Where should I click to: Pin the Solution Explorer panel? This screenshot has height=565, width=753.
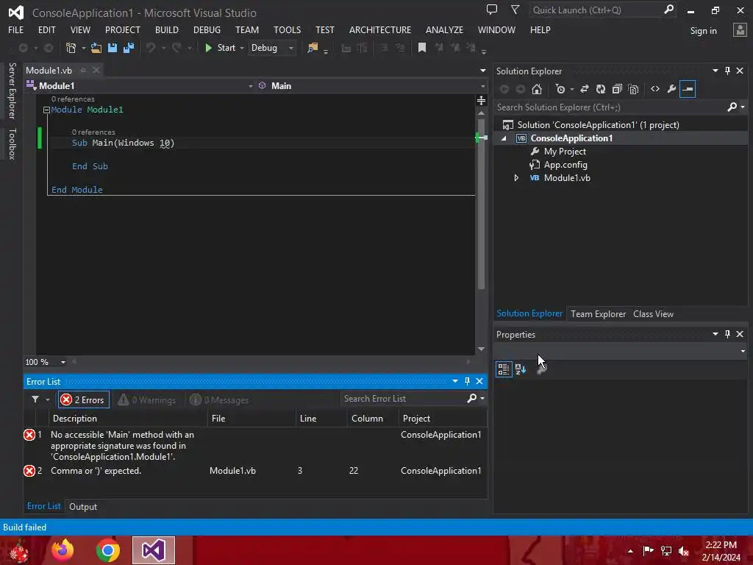727,71
